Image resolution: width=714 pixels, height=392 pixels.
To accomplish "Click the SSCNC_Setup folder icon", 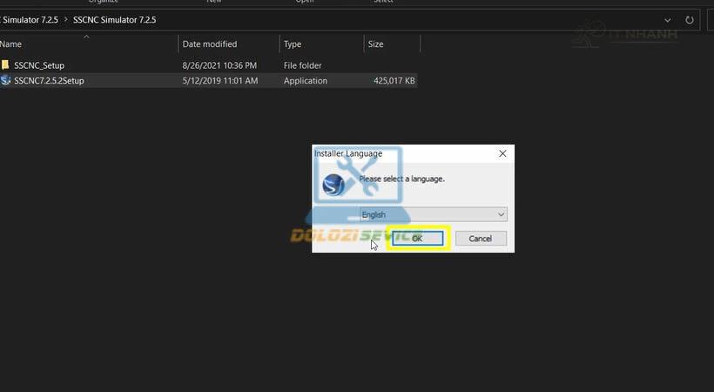I will (6, 65).
